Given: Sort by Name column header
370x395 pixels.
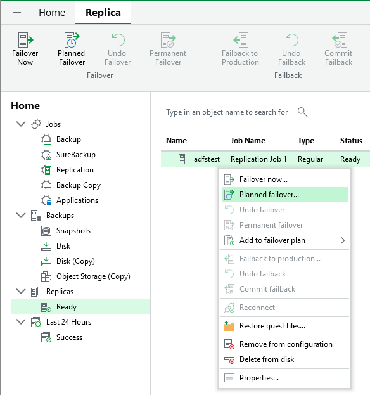Looking at the screenshot, I should [176, 141].
